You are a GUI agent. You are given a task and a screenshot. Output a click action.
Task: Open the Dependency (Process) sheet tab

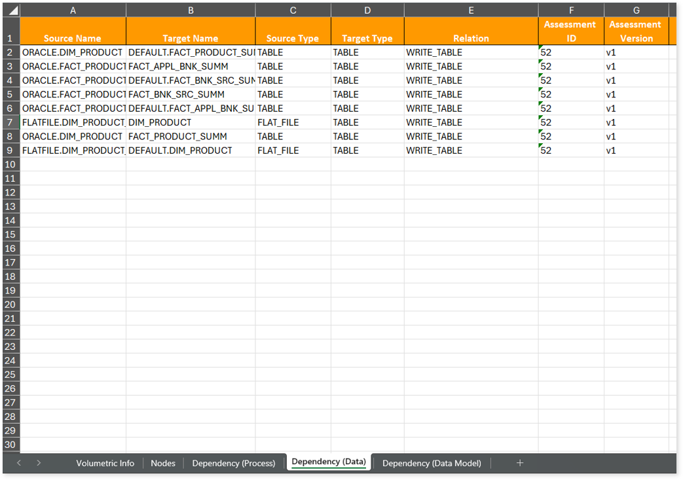(x=233, y=463)
